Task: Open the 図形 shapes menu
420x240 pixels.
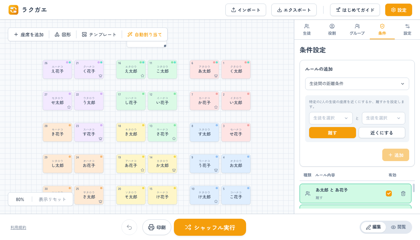Action: coord(63,34)
